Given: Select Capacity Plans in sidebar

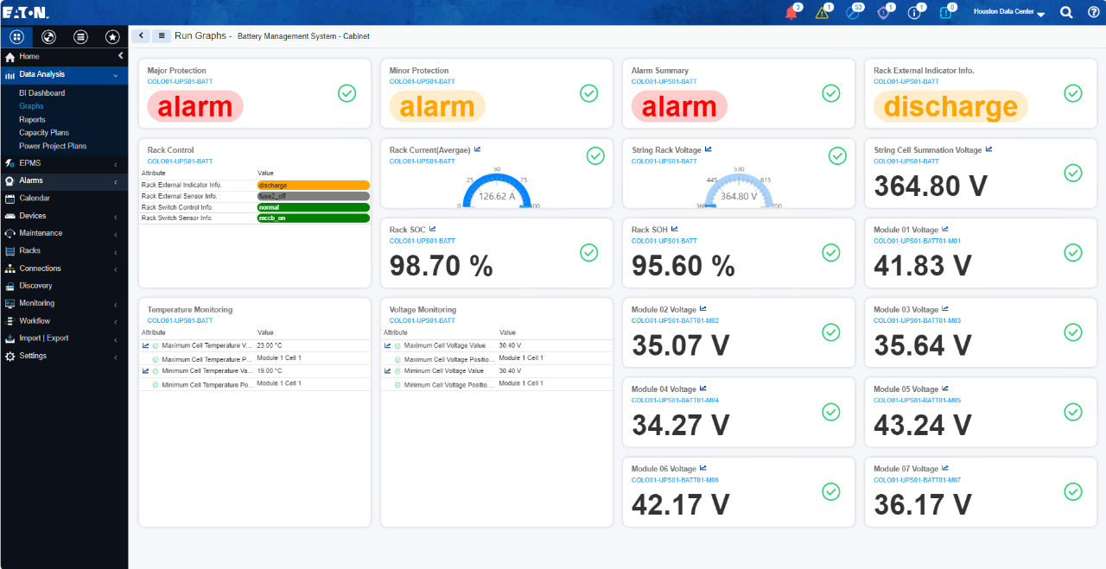Looking at the screenshot, I should [44, 133].
